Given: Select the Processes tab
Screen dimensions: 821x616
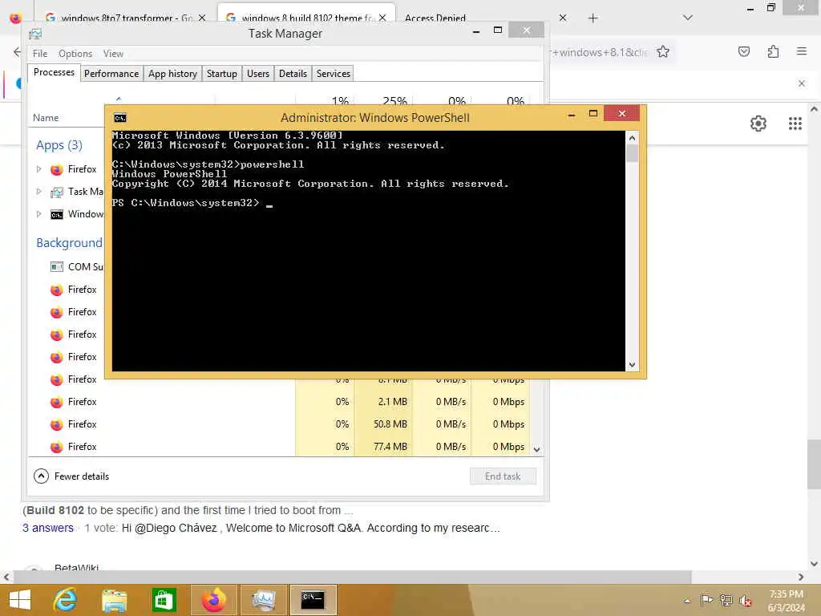Looking at the screenshot, I should (54, 72).
